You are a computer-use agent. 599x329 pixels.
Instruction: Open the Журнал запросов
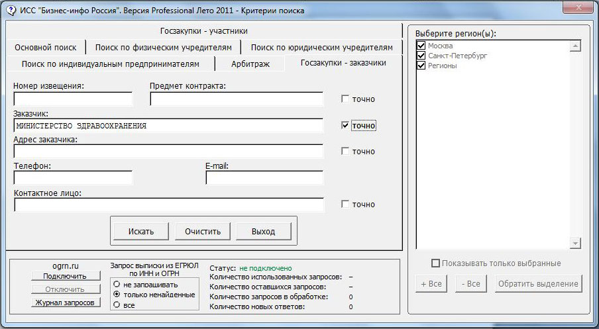(x=65, y=303)
